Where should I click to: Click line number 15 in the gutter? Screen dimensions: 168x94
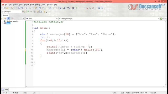click(x=32, y=65)
